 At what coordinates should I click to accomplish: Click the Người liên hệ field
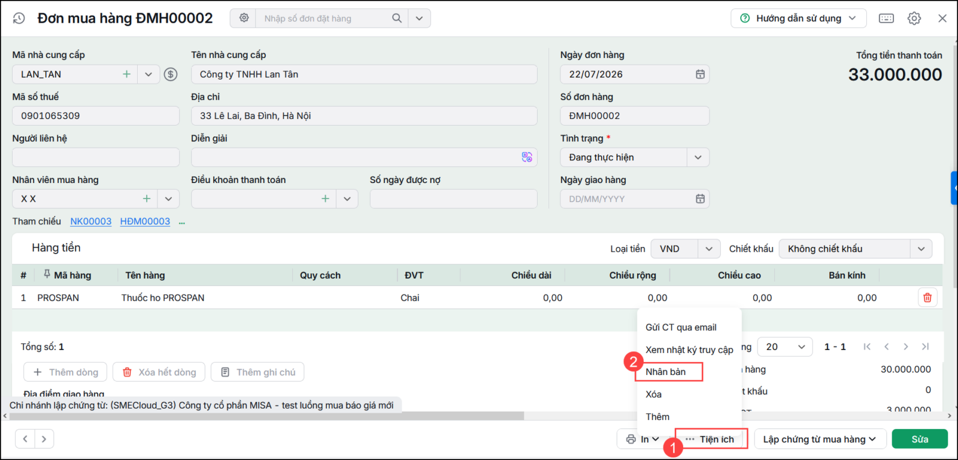click(x=96, y=157)
